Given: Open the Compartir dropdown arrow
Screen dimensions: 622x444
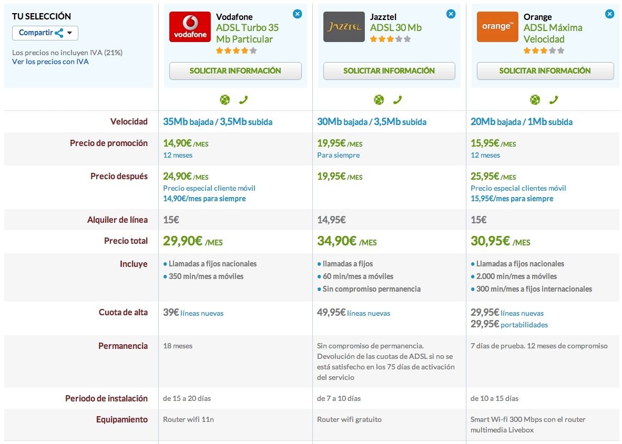Looking at the screenshot, I should (x=69, y=33).
